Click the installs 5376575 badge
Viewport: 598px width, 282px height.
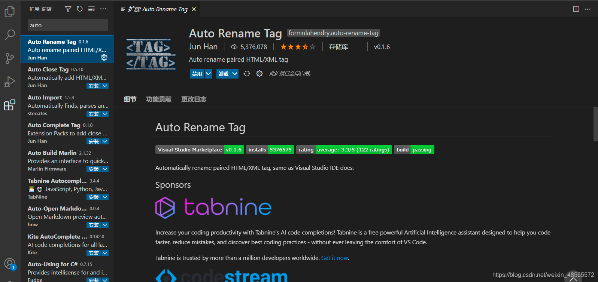(270, 150)
